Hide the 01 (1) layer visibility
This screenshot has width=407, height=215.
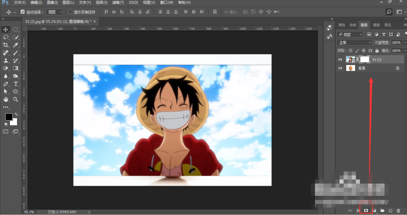point(340,60)
